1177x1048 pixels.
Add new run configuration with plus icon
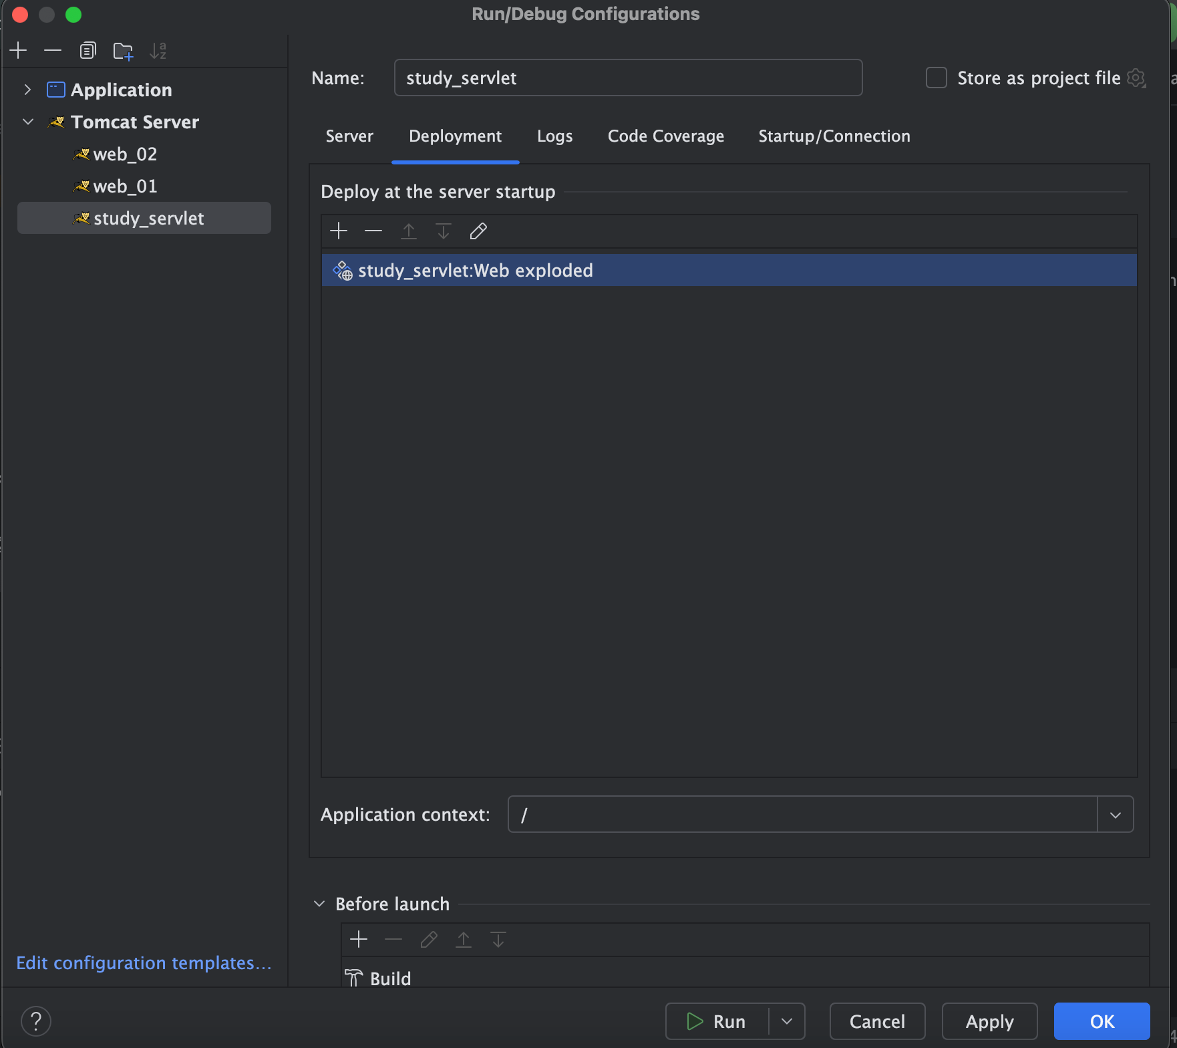tap(19, 50)
